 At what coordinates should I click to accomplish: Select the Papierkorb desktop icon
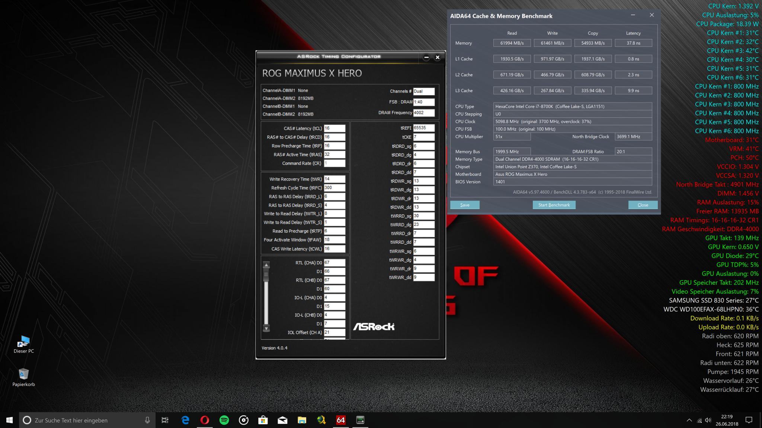point(23,377)
